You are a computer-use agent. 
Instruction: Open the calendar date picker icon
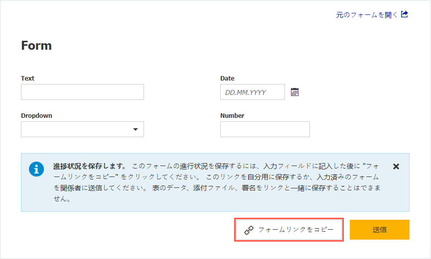pos(294,92)
